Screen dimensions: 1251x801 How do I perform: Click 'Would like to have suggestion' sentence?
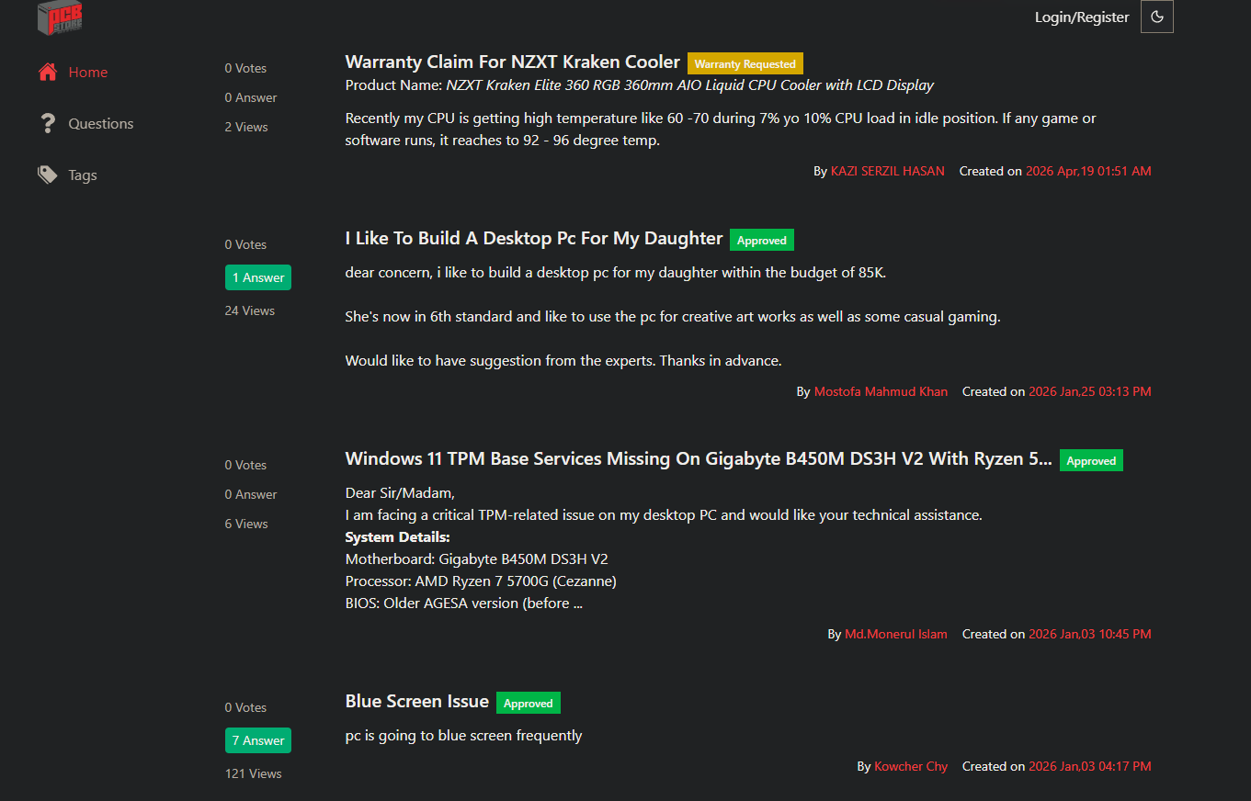563,361
